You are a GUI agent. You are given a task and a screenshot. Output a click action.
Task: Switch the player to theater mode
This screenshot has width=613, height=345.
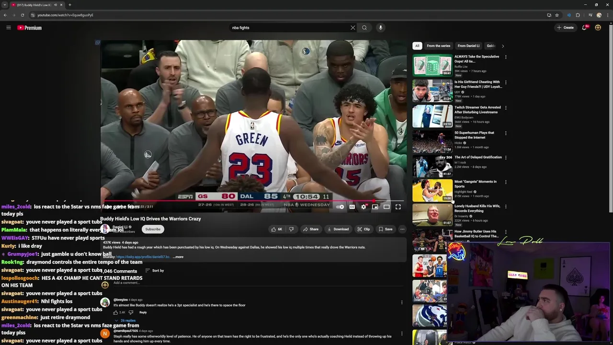point(386,207)
